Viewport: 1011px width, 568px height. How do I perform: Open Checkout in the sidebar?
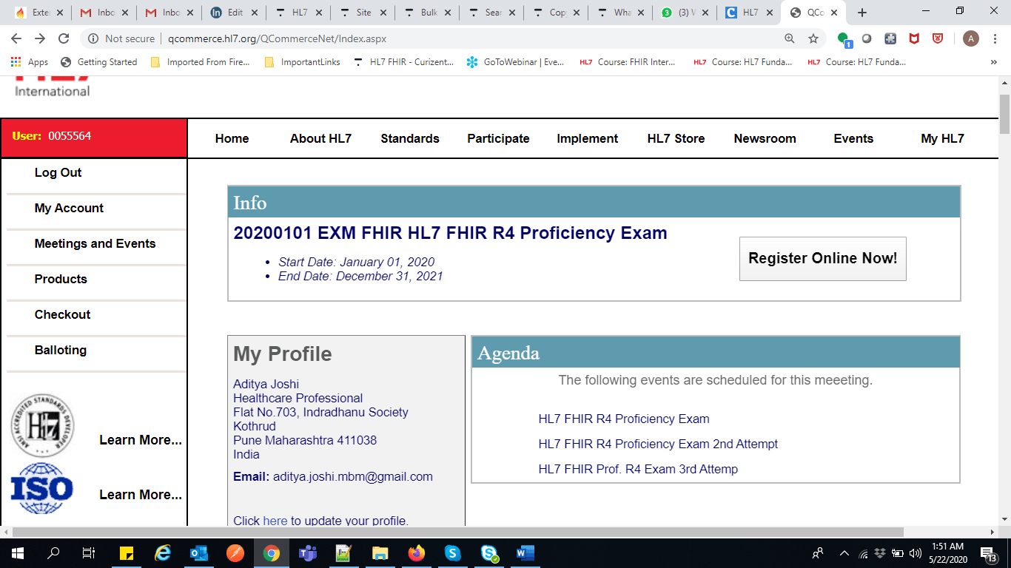pos(62,314)
